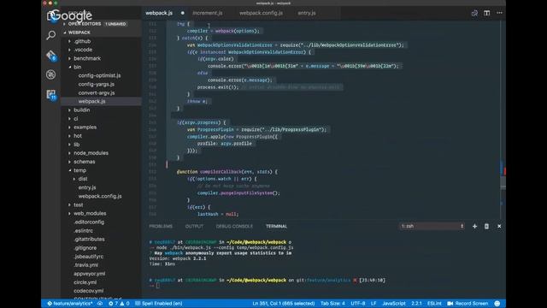Viewport: 547px width, 308px height.
Task: Click the open changes icon in editor toolbar
Action: (x=474, y=13)
